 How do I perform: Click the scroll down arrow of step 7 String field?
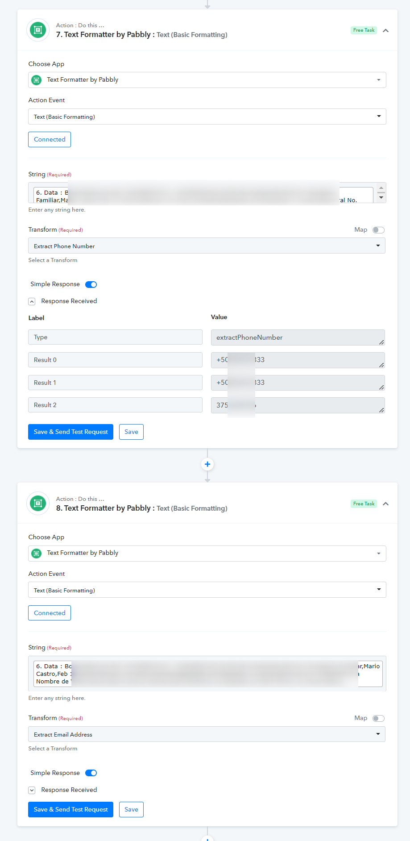(x=381, y=198)
